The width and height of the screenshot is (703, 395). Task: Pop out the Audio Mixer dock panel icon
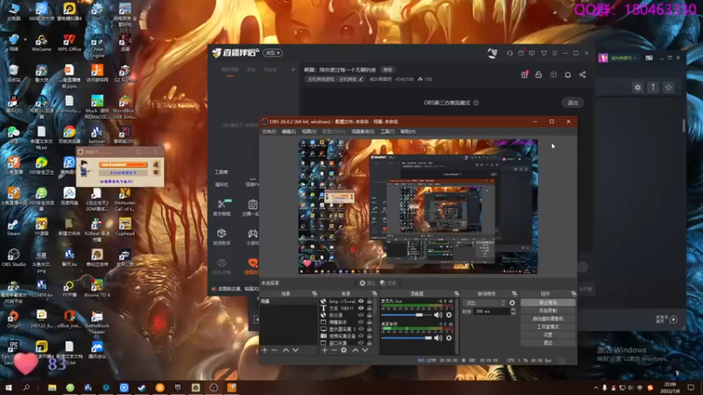pos(456,294)
